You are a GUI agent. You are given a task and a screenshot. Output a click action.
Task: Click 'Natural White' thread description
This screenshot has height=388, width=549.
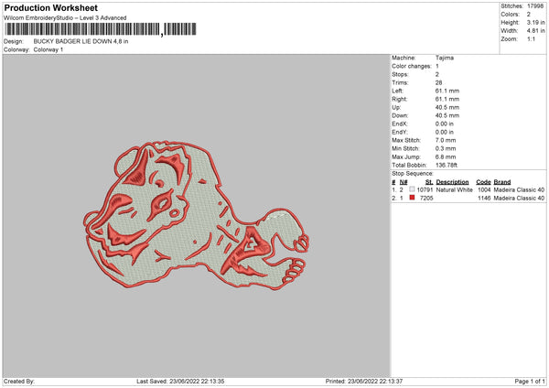(454, 189)
